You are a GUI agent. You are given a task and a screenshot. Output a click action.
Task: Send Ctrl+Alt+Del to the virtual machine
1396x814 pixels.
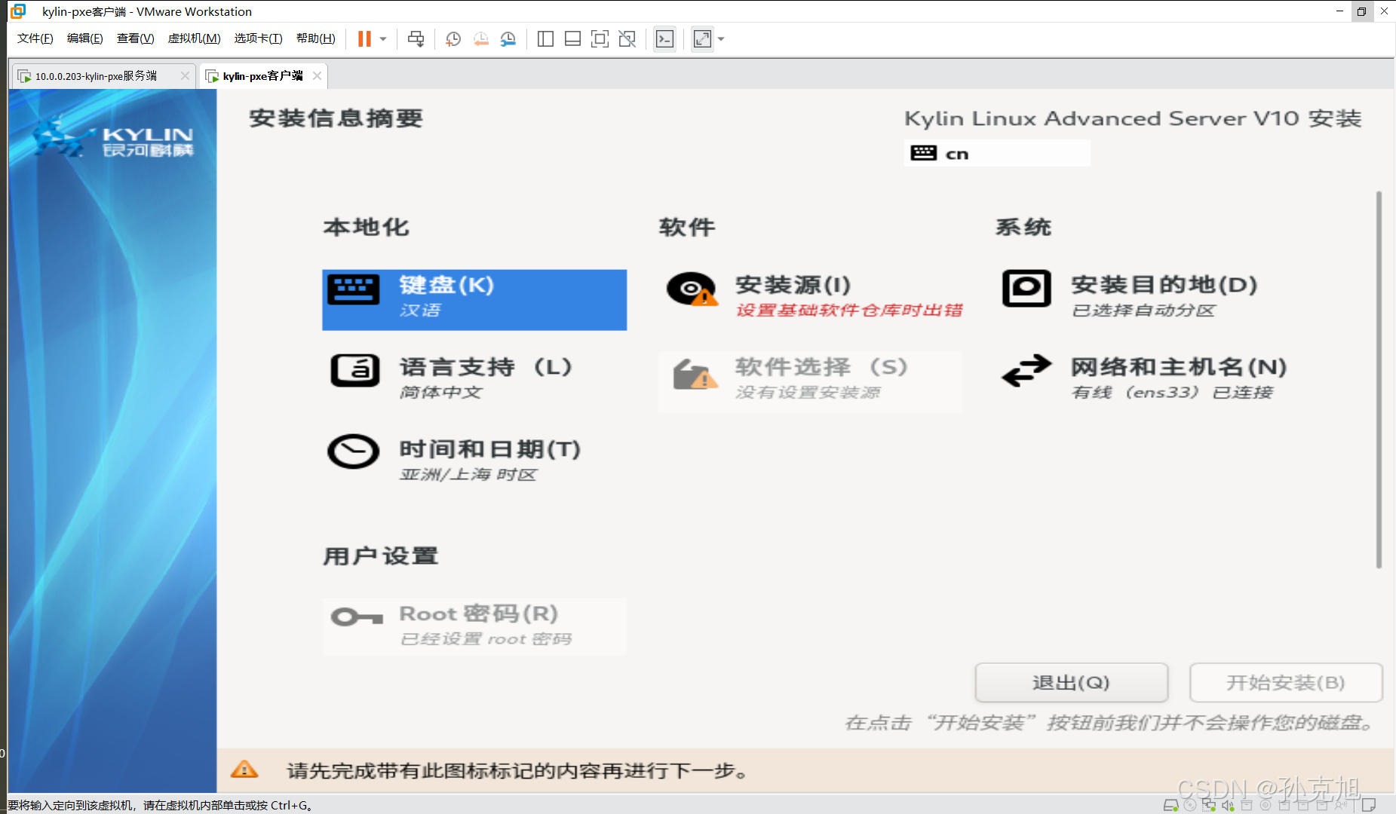point(416,38)
